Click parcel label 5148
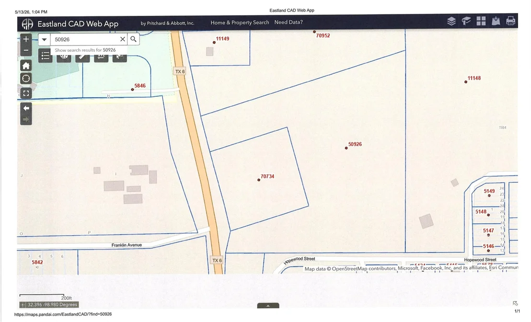 481,212
